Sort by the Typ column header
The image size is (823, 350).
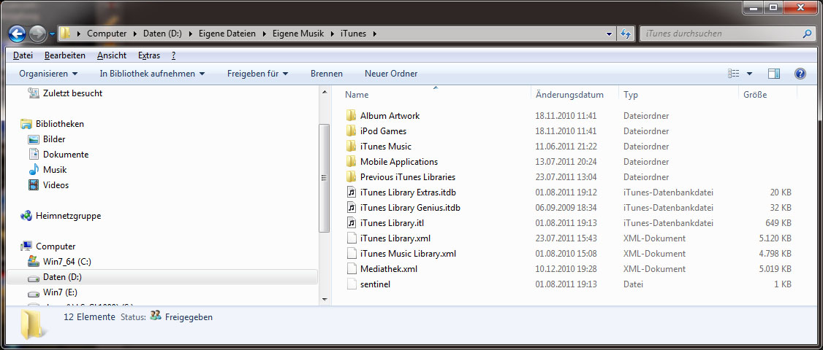click(x=630, y=95)
